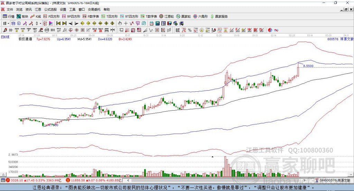Click the 极反通道 indicator label
The width and height of the screenshot is (354, 191).
[25, 39]
